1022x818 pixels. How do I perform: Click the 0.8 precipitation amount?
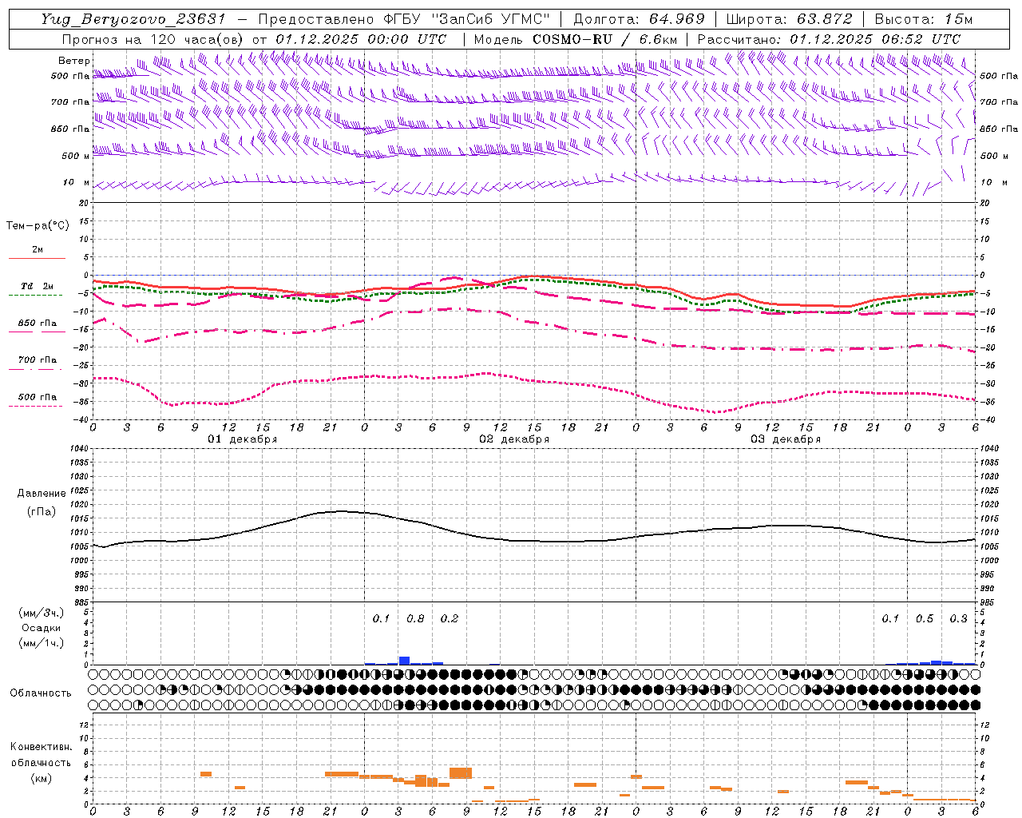[x=415, y=619]
